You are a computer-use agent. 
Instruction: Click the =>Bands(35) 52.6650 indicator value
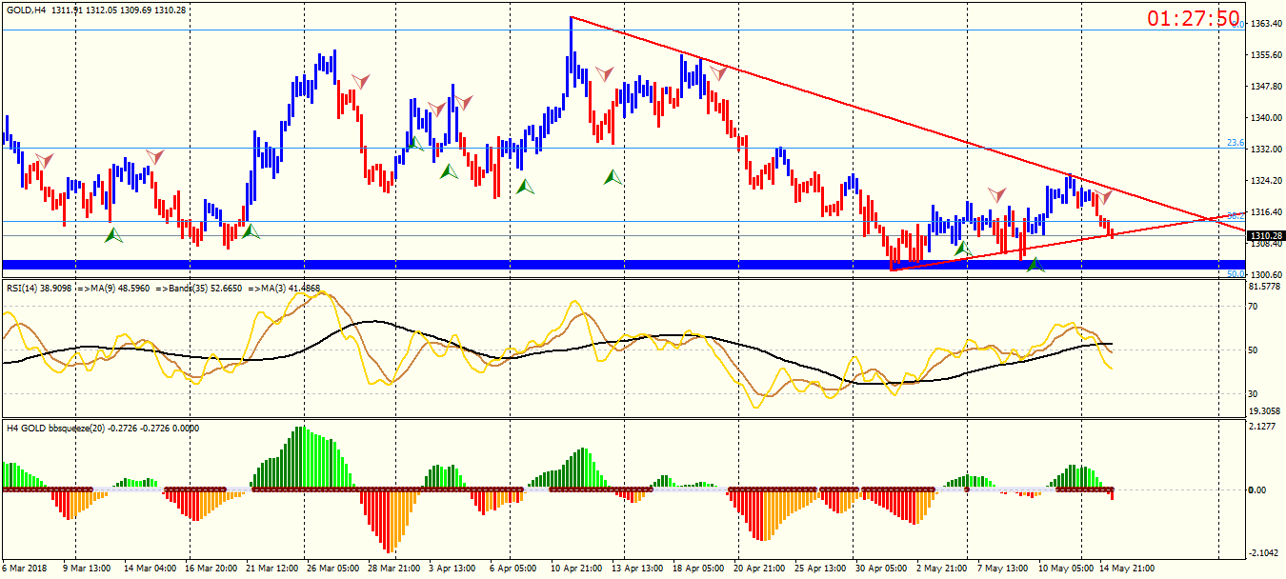pyautogui.click(x=198, y=287)
